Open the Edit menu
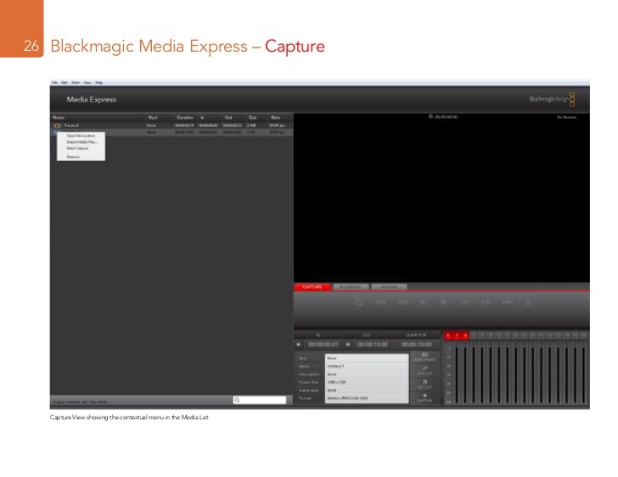Image resolution: width=618 pixels, height=477 pixels. tap(65, 82)
